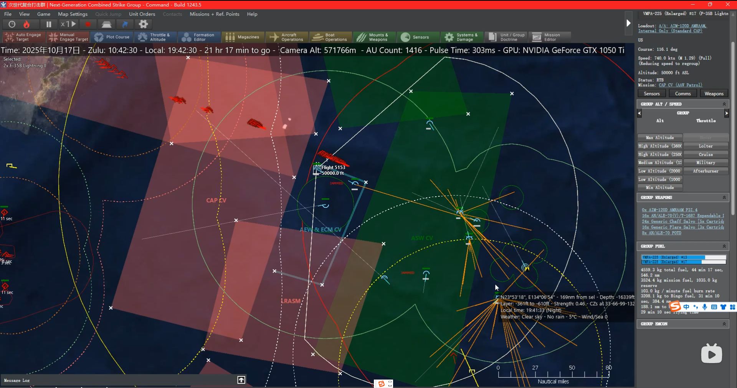Click left arrow beside GROUP label
Viewport: 737px width, 388px height.
639,113
